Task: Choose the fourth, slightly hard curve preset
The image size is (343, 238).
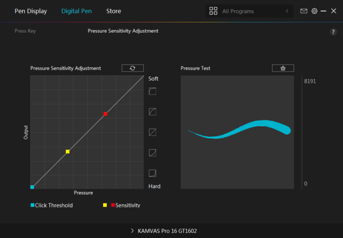Action: 152,153
